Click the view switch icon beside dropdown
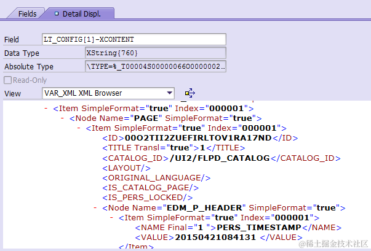Screen dimensions: 371x251 [189, 93]
